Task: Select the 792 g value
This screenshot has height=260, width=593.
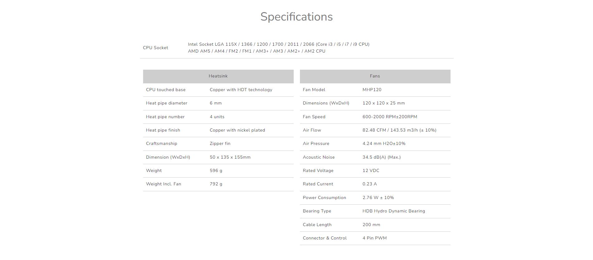Action: 216,184
